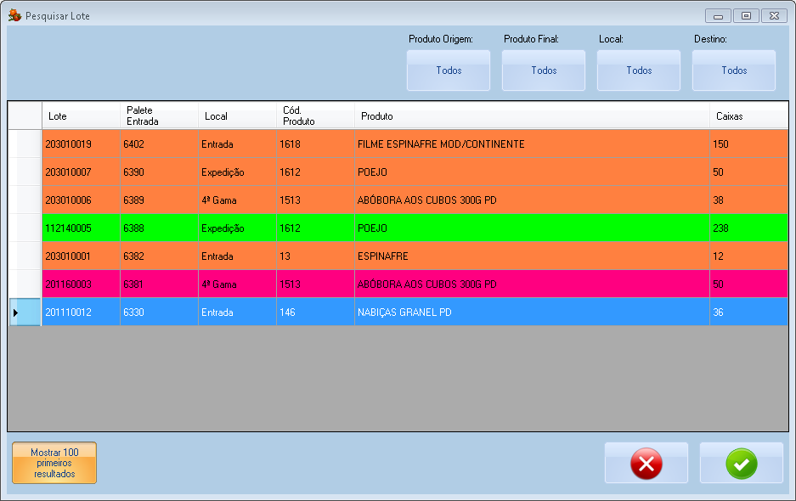Image resolution: width=796 pixels, height=501 pixels.
Task: Open the Local filter selector
Action: [639, 70]
